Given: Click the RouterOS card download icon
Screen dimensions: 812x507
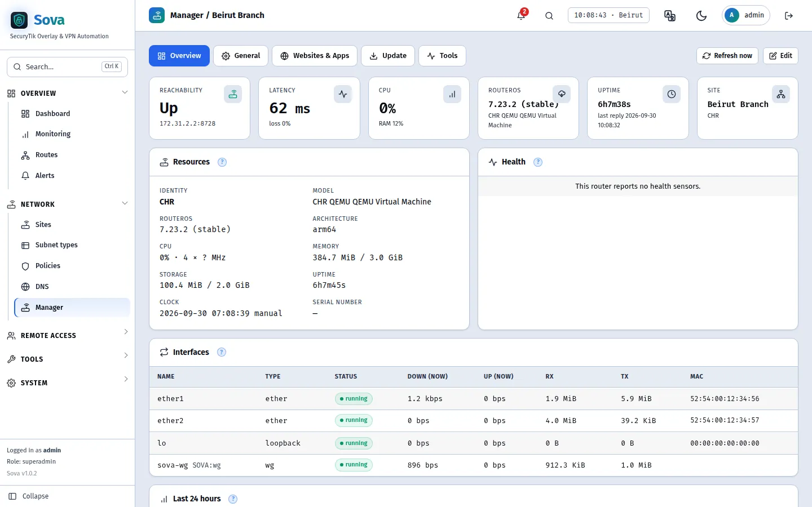Looking at the screenshot, I should 562,94.
